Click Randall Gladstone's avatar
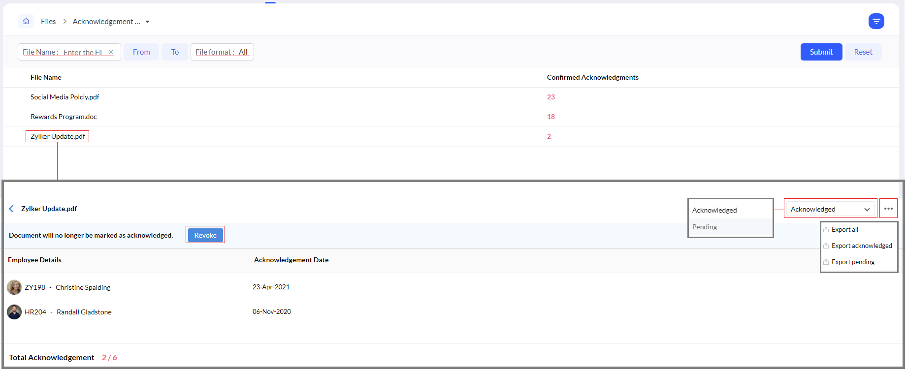The width and height of the screenshot is (906, 371). [14, 312]
